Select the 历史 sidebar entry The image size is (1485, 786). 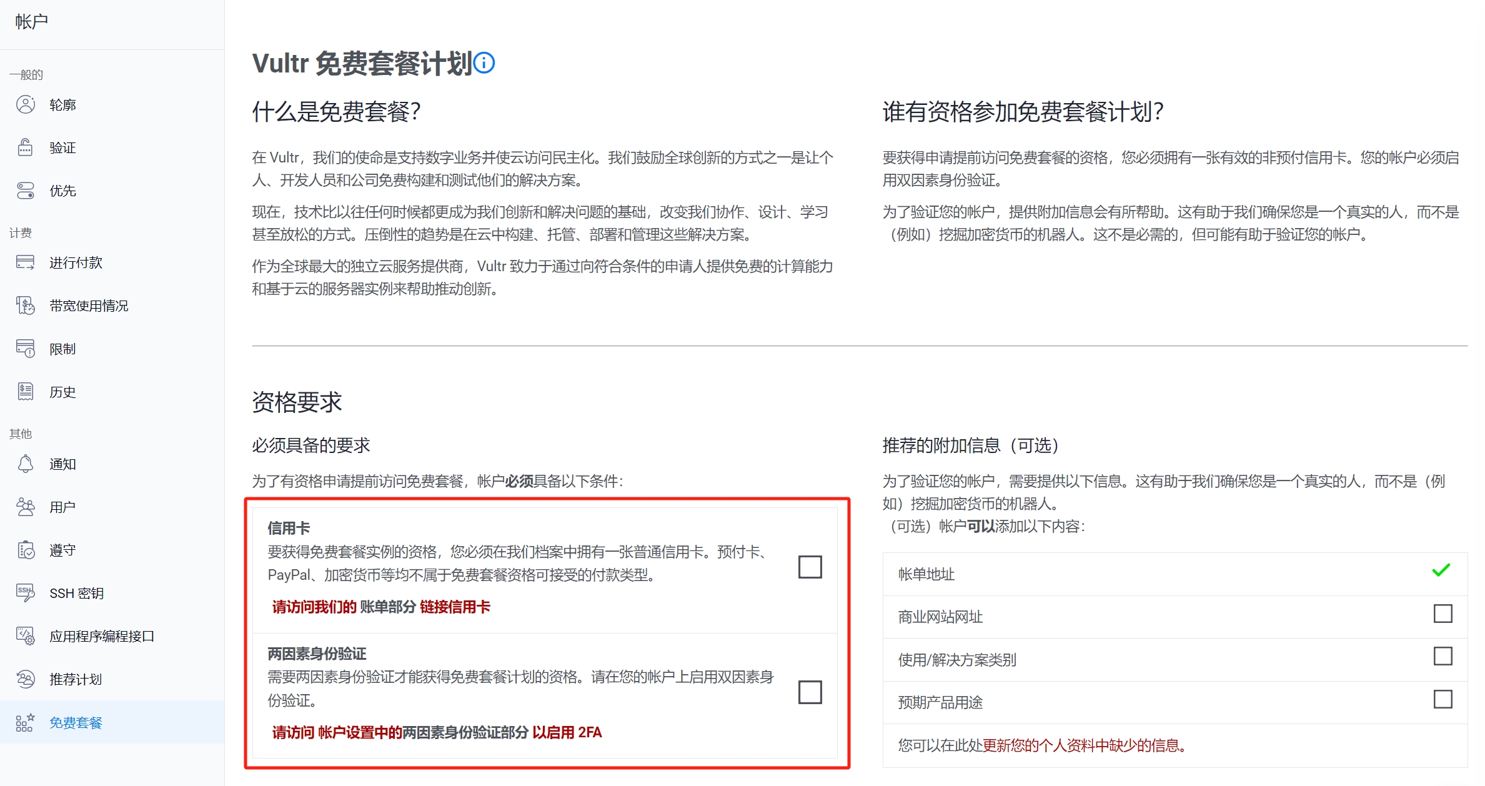(112, 392)
